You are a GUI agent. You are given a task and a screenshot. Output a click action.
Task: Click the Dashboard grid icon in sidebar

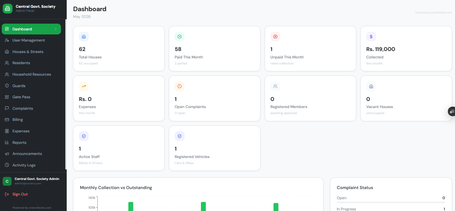[7, 29]
